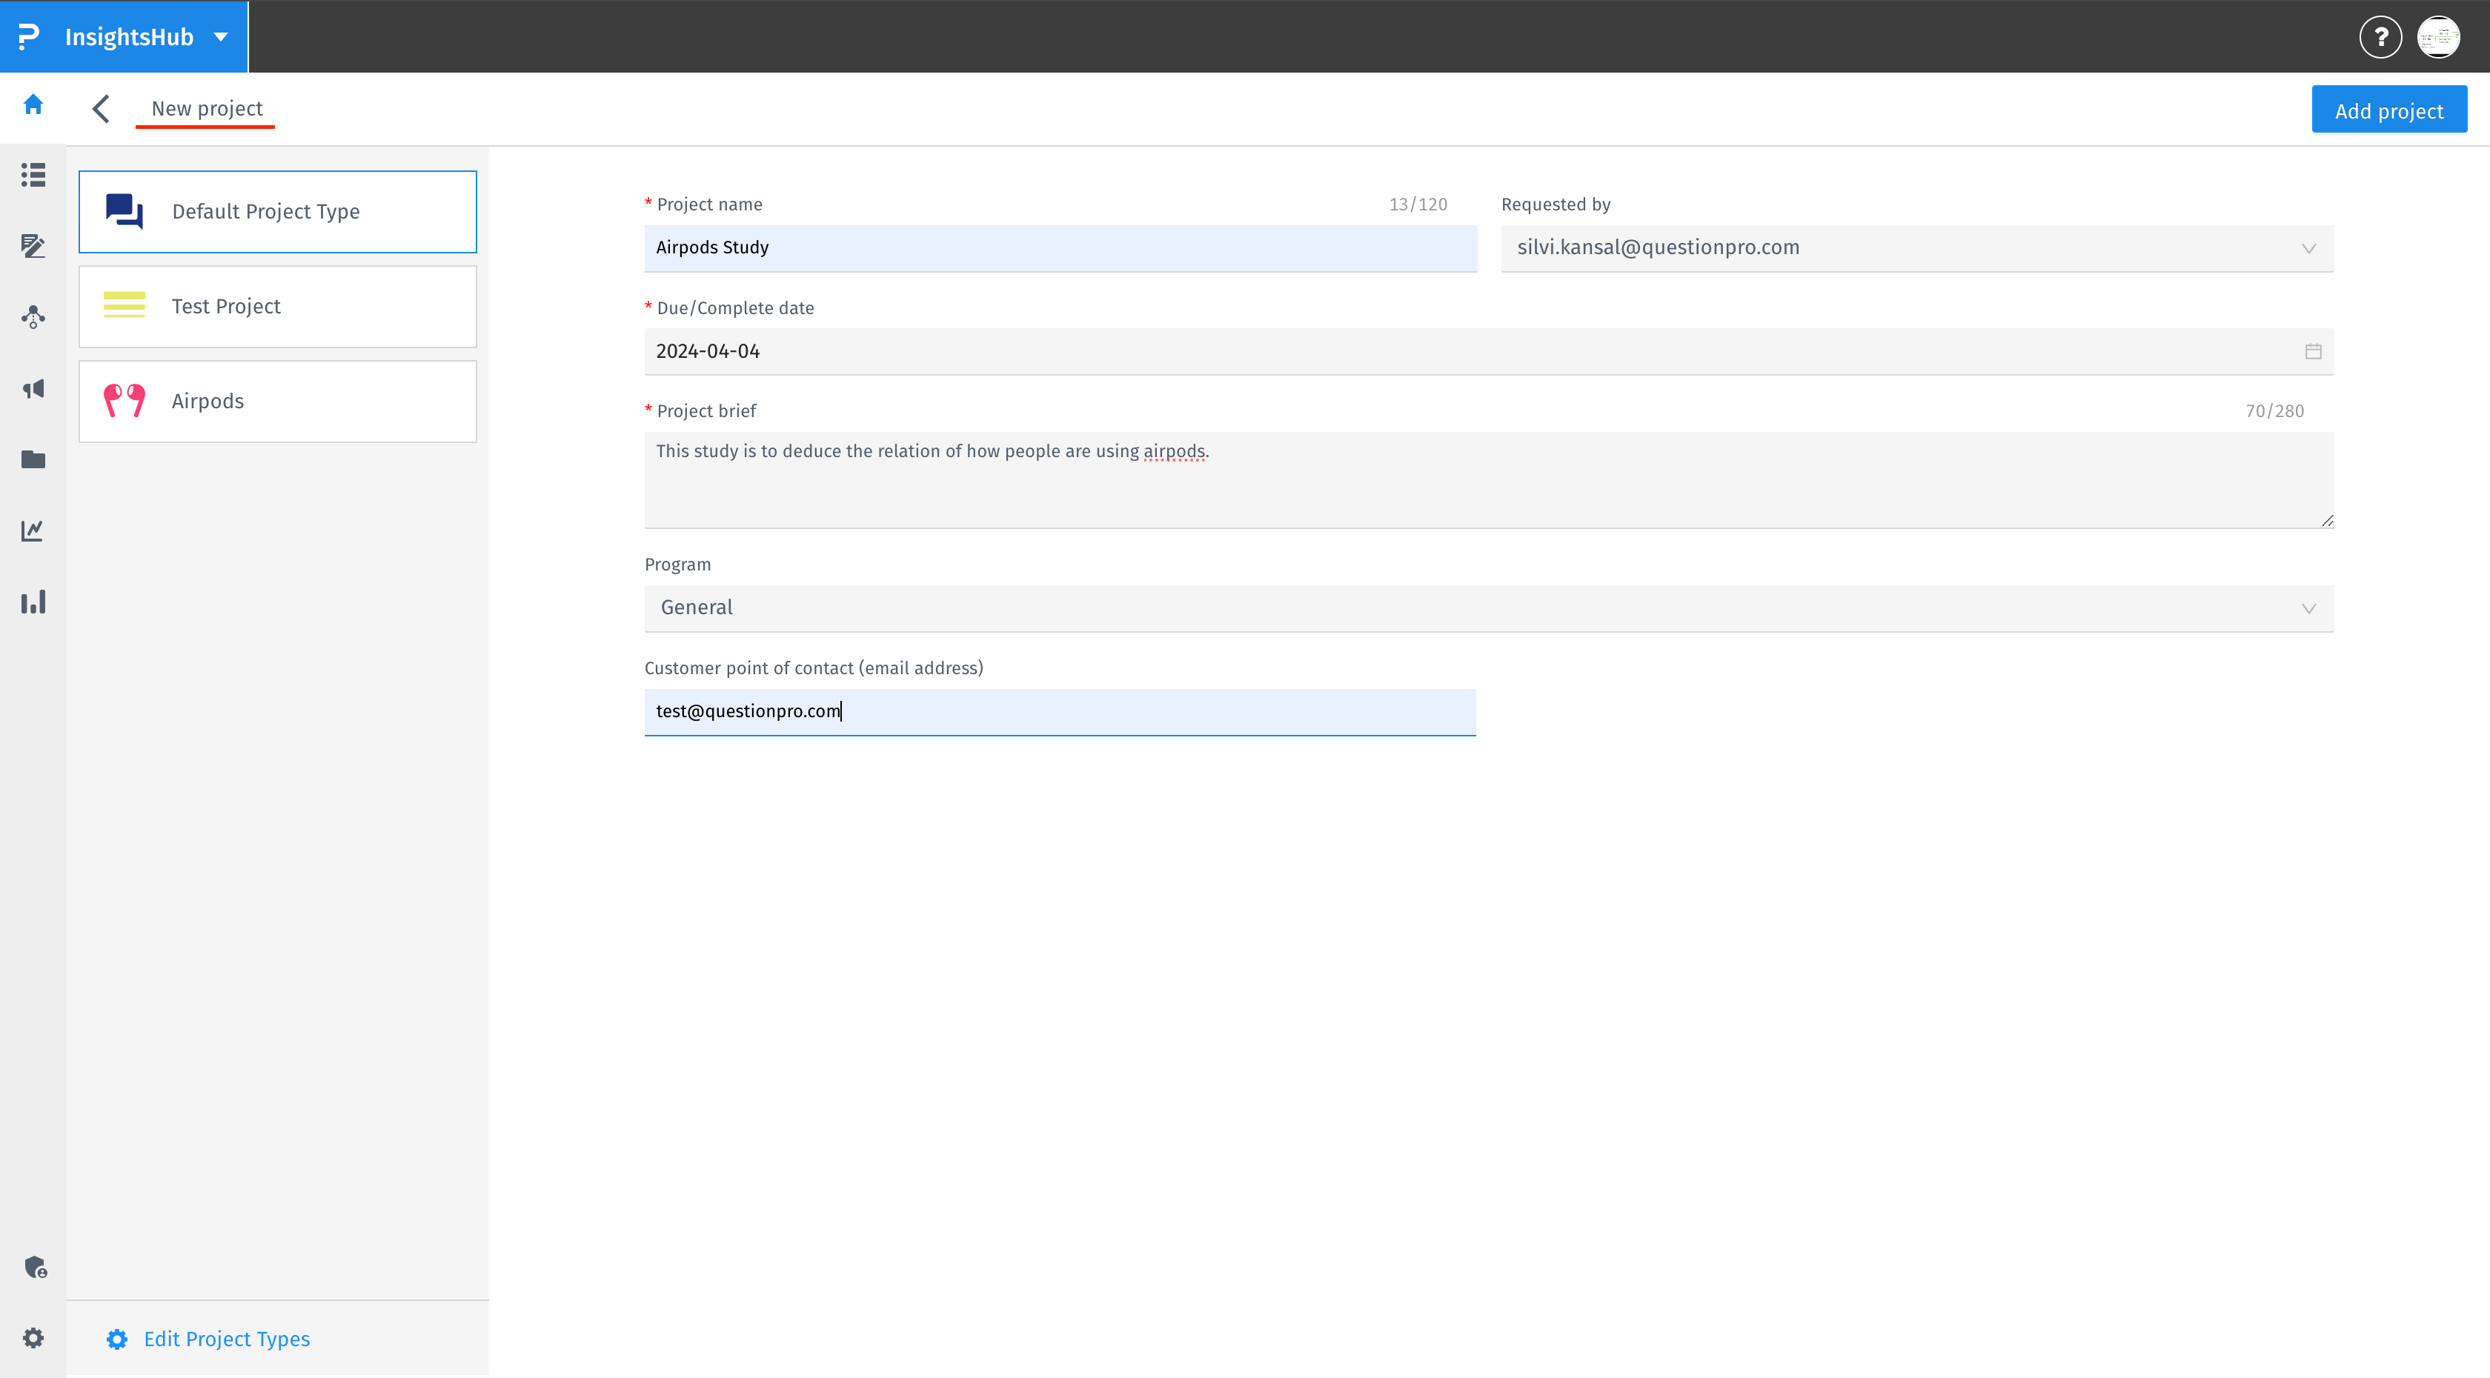Image resolution: width=2490 pixels, height=1378 pixels.
Task: Select the notes/edit icon in sidebar
Action: 33,247
